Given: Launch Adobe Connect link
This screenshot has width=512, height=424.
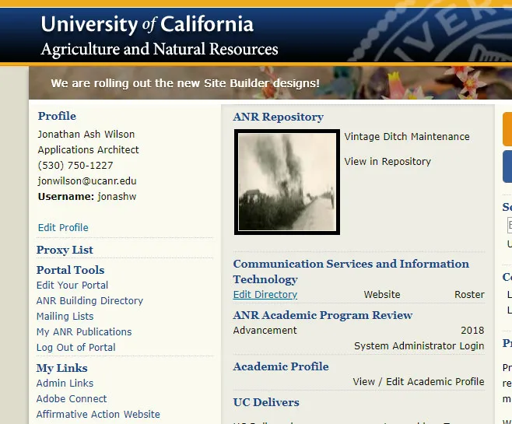Looking at the screenshot, I should pyautogui.click(x=72, y=399).
